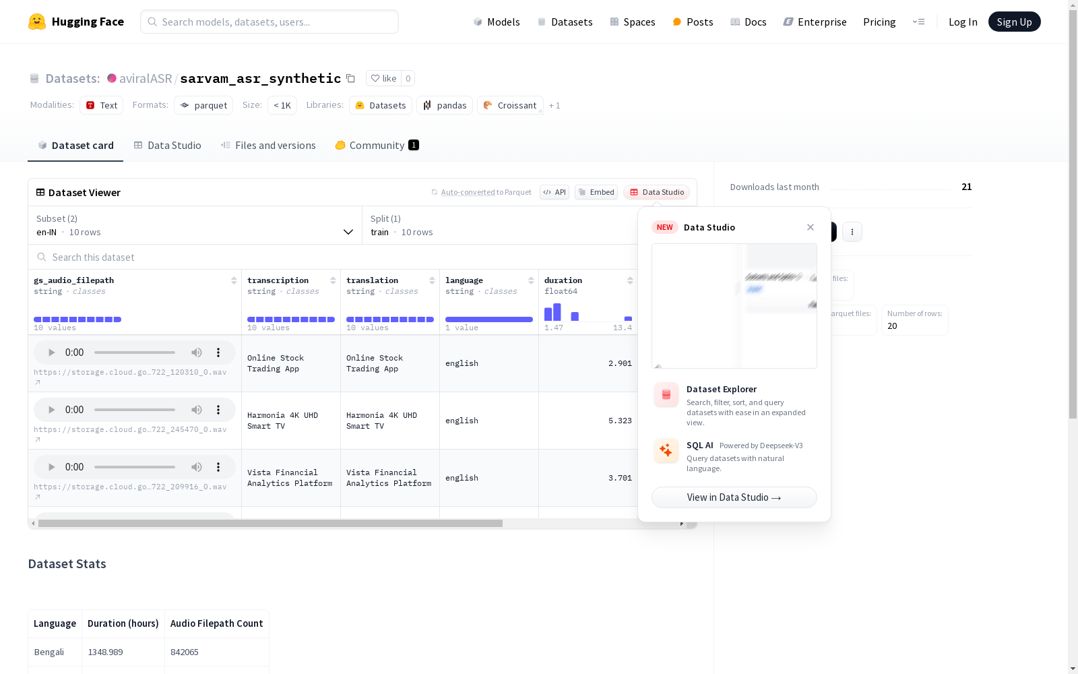Screen dimensions: 1078x674
Task: Open Posts in top navigation
Action: tap(693, 22)
